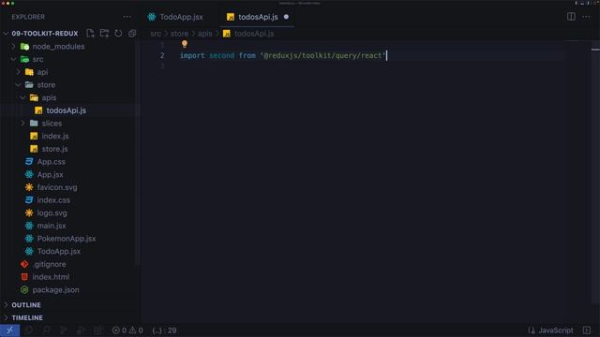Click the todosApi.js breadcrumb segment
The image size is (600, 337).
[254, 34]
